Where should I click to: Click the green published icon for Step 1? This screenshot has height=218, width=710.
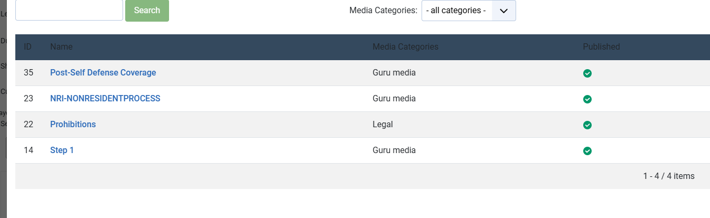click(587, 151)
